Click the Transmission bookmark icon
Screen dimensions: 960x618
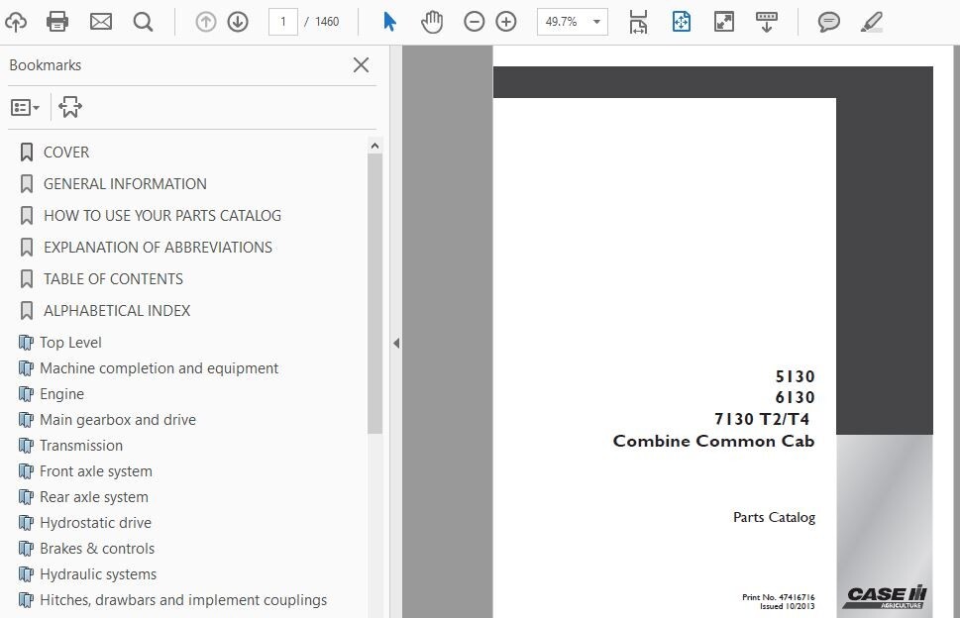pyautogui.click(x=26, y=446)
